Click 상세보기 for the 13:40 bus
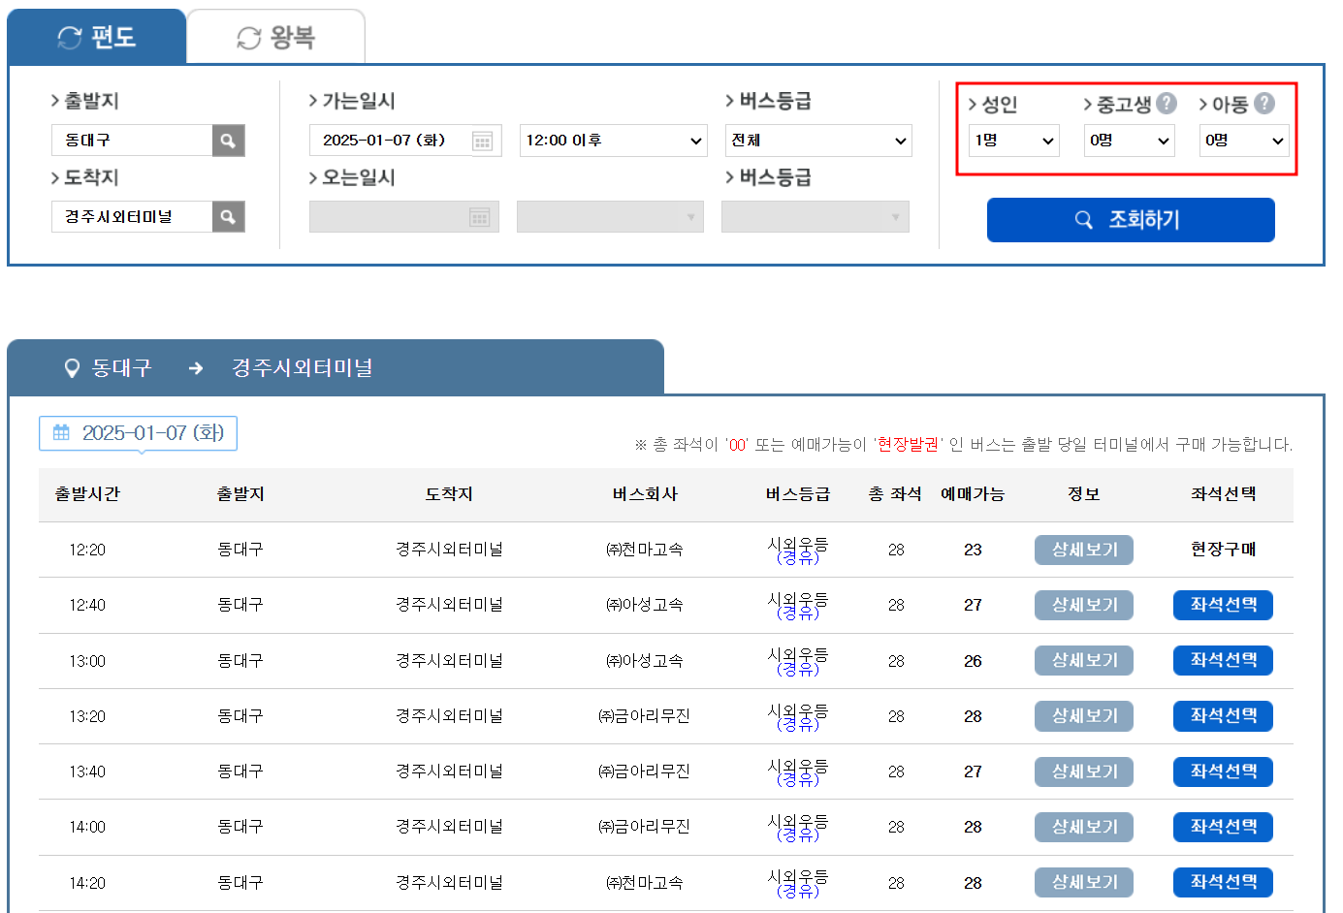This screenshot has width=1343, height=913. click(x=1084, y=771)
